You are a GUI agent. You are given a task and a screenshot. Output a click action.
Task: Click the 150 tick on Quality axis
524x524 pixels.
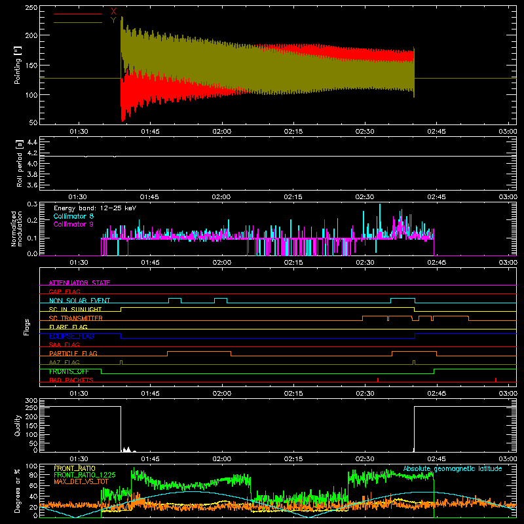tap(31, 426)
